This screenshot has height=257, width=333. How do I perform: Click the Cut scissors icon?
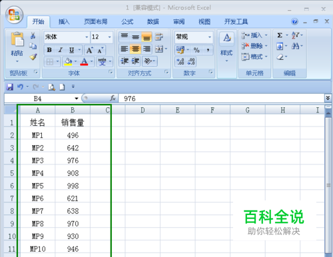[33, 35]
